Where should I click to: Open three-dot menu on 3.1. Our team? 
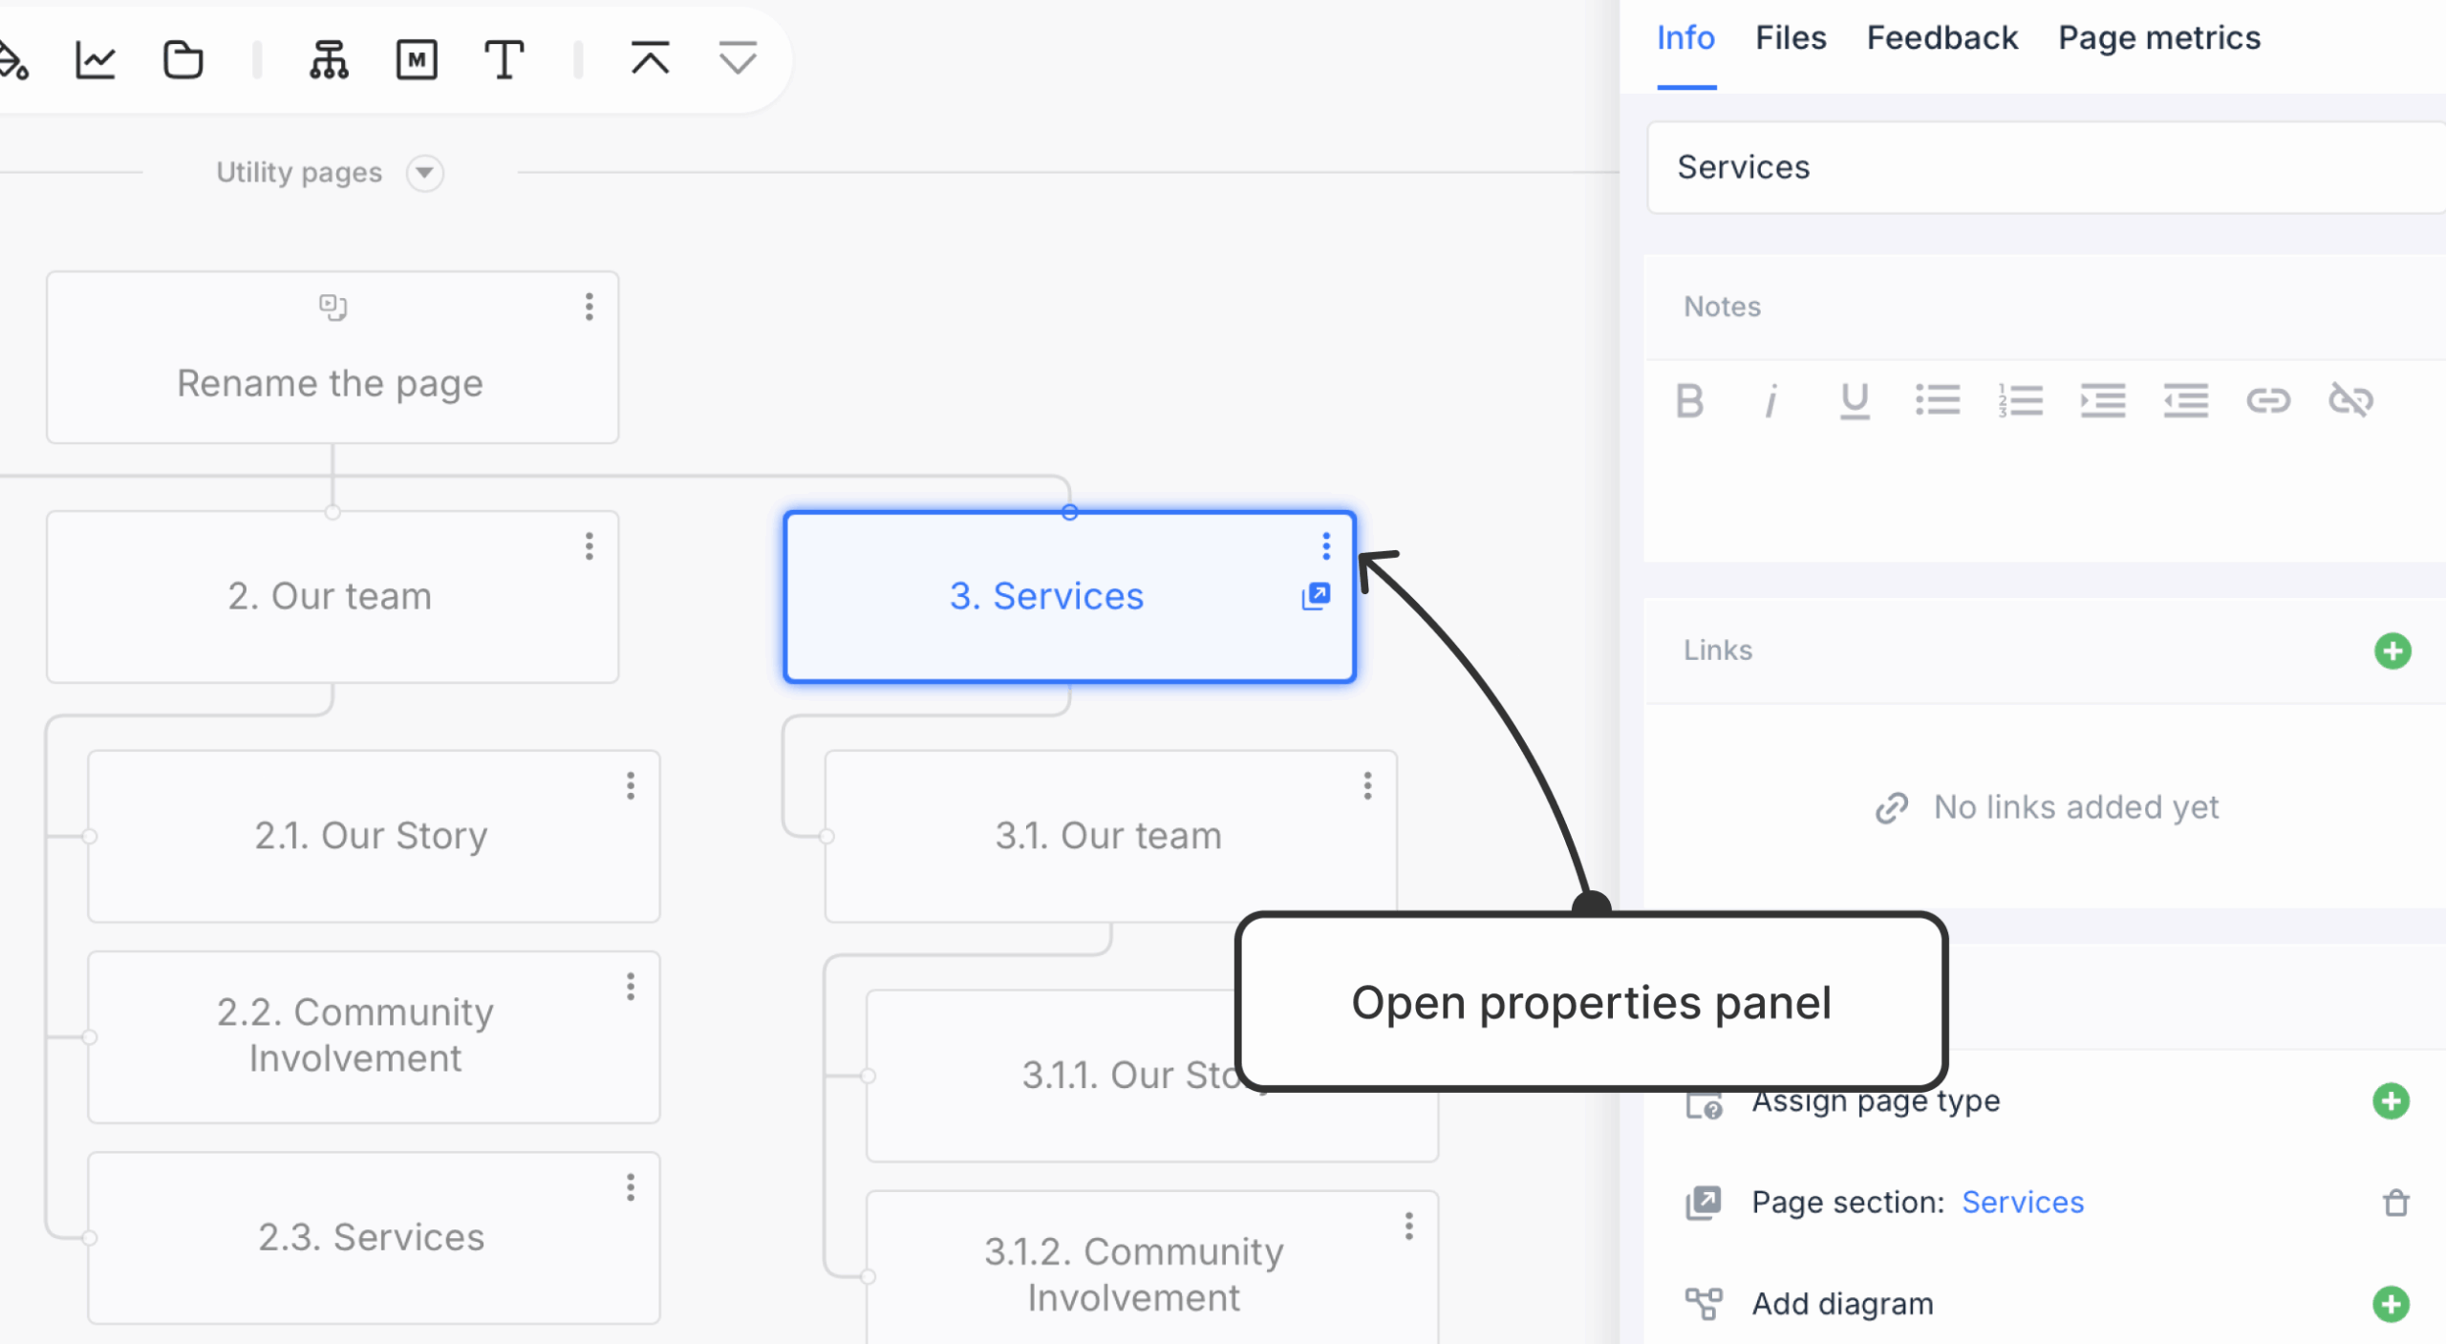1368,786
